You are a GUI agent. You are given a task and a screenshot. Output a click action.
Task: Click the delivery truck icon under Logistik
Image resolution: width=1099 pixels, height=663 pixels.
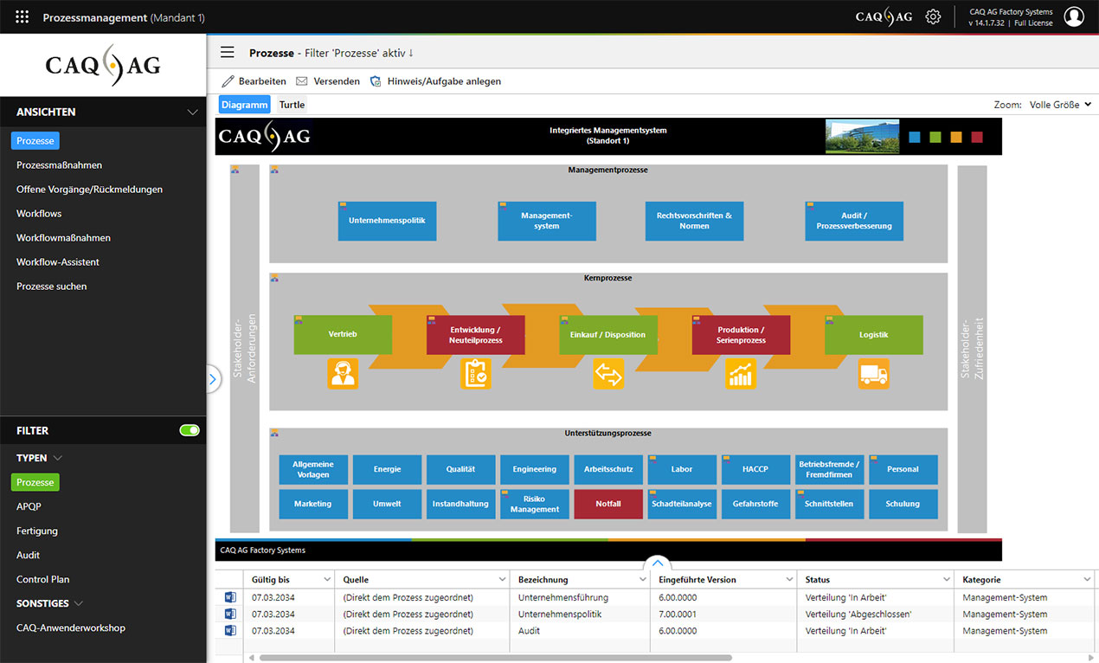(x=873, y=374)
